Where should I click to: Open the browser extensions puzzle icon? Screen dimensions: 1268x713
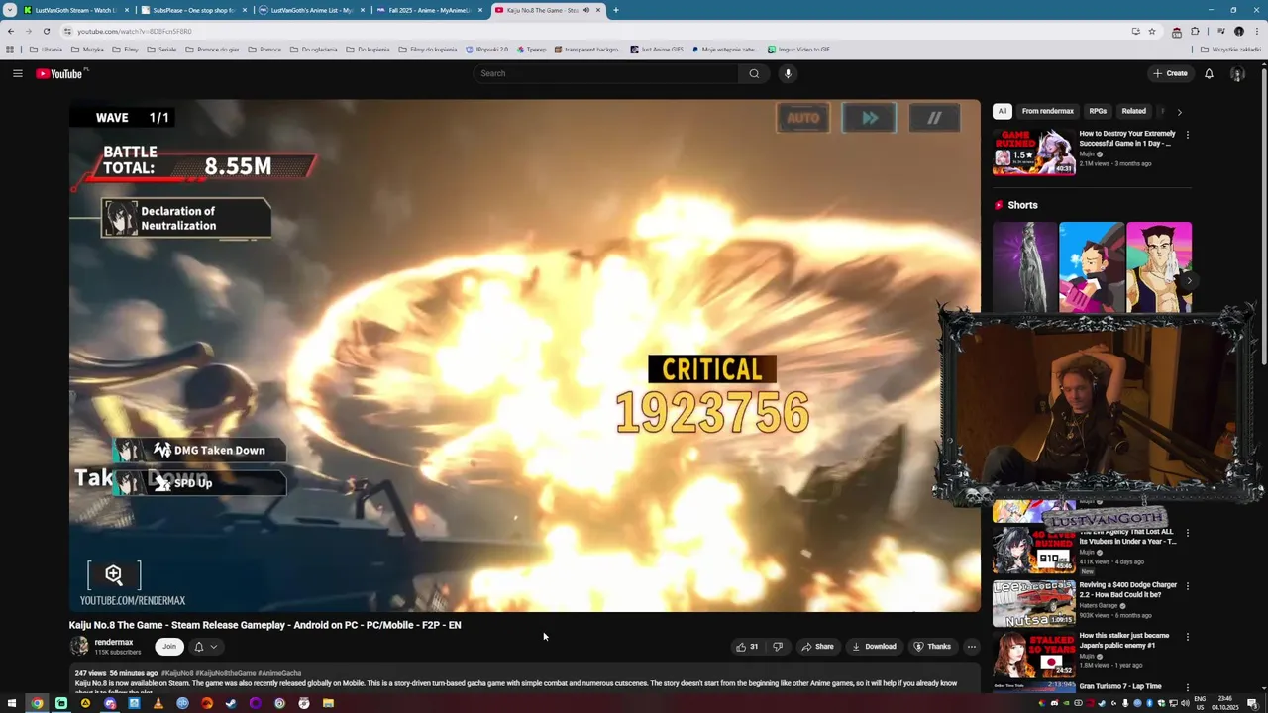[x=1195, y=31]
